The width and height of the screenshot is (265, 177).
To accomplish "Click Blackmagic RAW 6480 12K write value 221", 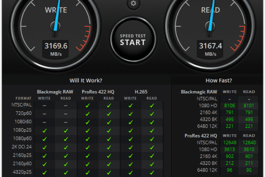I will [x=230, y=126].
